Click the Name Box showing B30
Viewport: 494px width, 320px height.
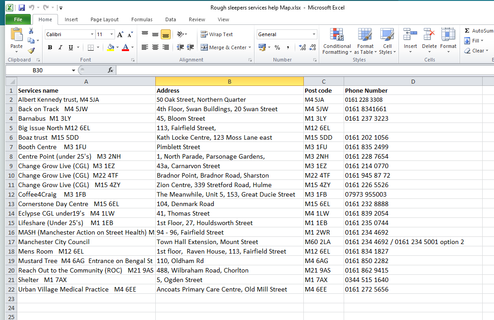tap(38, 70)
